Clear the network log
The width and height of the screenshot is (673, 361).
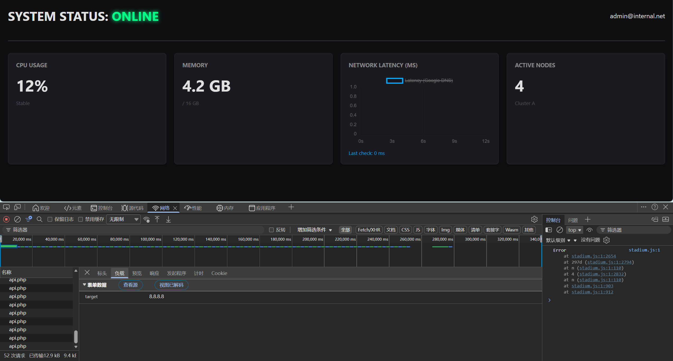[x=17, y=219]
